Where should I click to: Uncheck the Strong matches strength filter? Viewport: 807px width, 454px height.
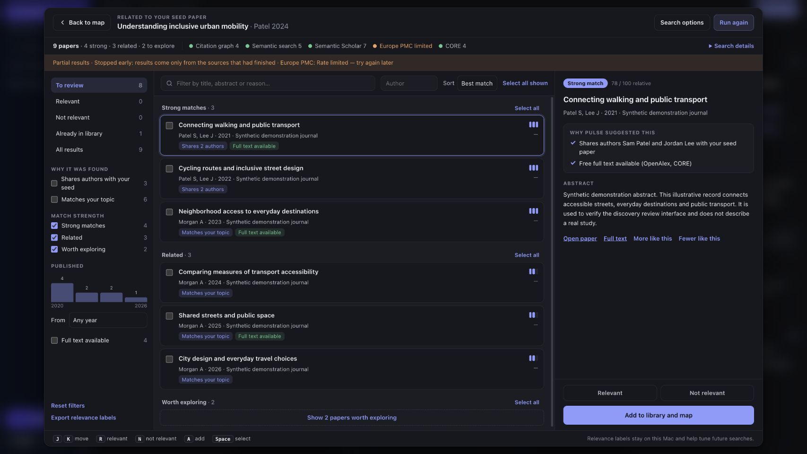54,226
